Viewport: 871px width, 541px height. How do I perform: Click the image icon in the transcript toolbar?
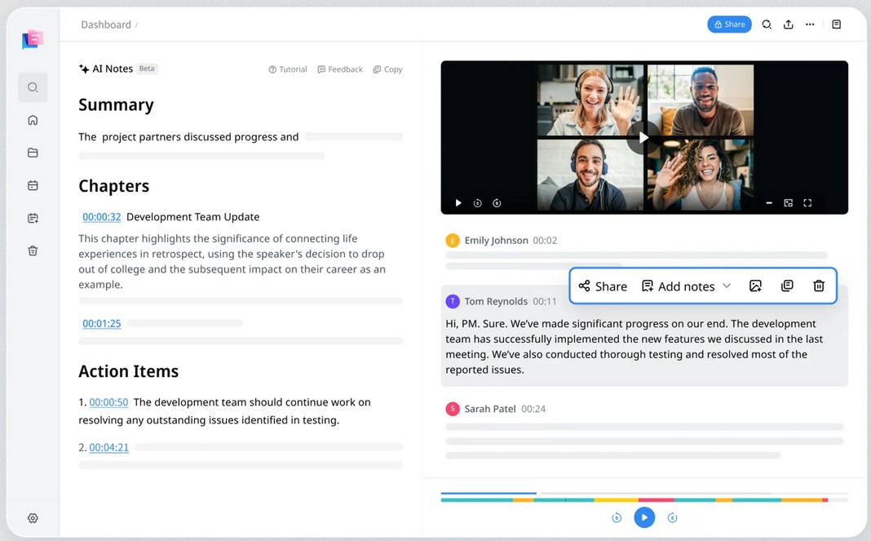(755, 286)
